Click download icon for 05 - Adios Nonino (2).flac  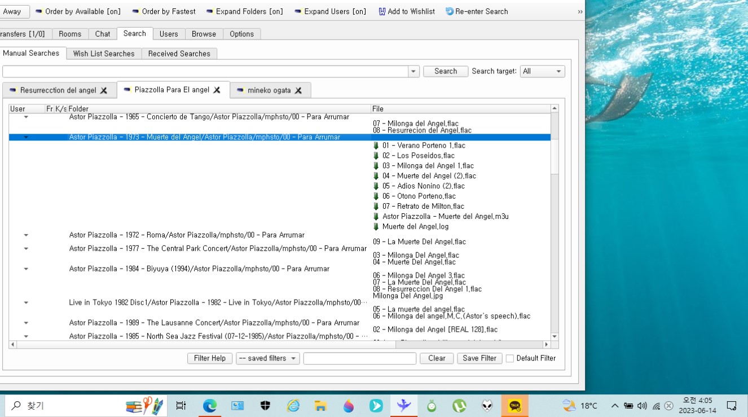tap(376, 186)
